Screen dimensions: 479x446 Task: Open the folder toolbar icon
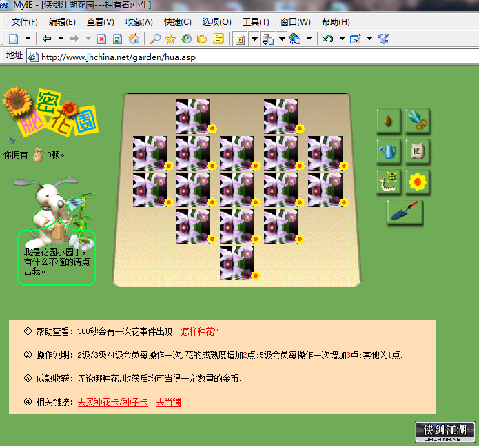(202, 39)
